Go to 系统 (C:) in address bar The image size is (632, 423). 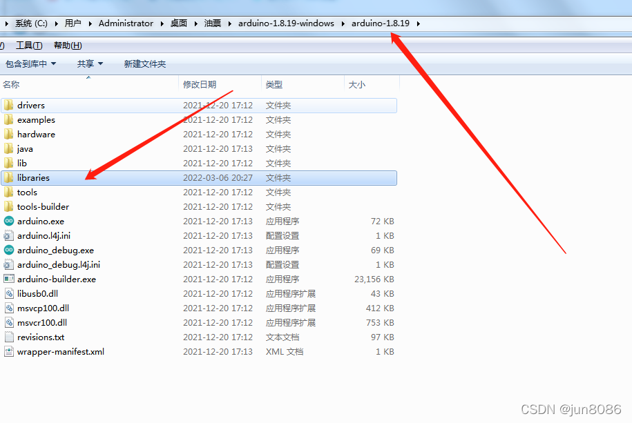(31, 23)
